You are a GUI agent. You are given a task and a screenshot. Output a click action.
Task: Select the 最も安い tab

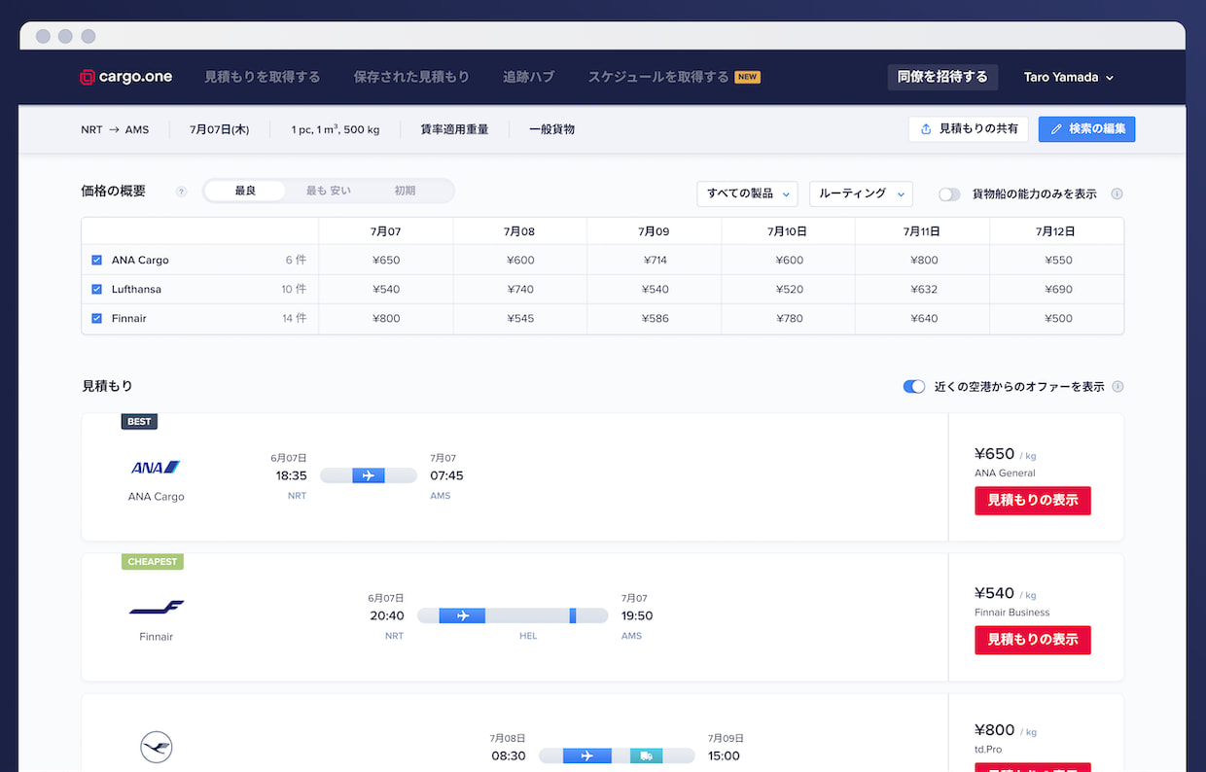[329, 191]
